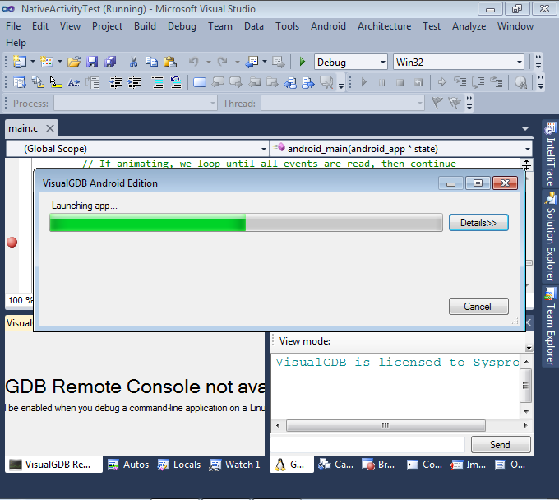Switch to the VisualGDB Re... tab

tap(53, 465)
